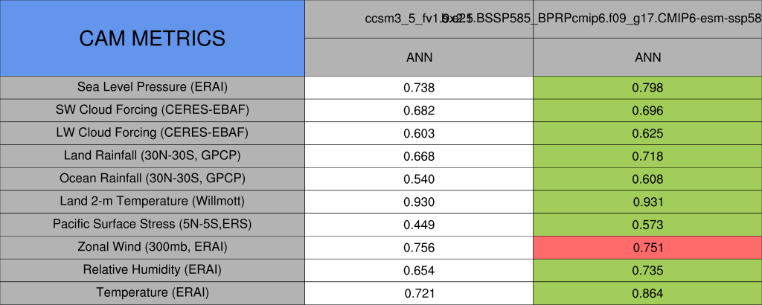Select Land Rainfall (30N-30S, GPCP) row

pyautogui.click(x=152, y=156)
